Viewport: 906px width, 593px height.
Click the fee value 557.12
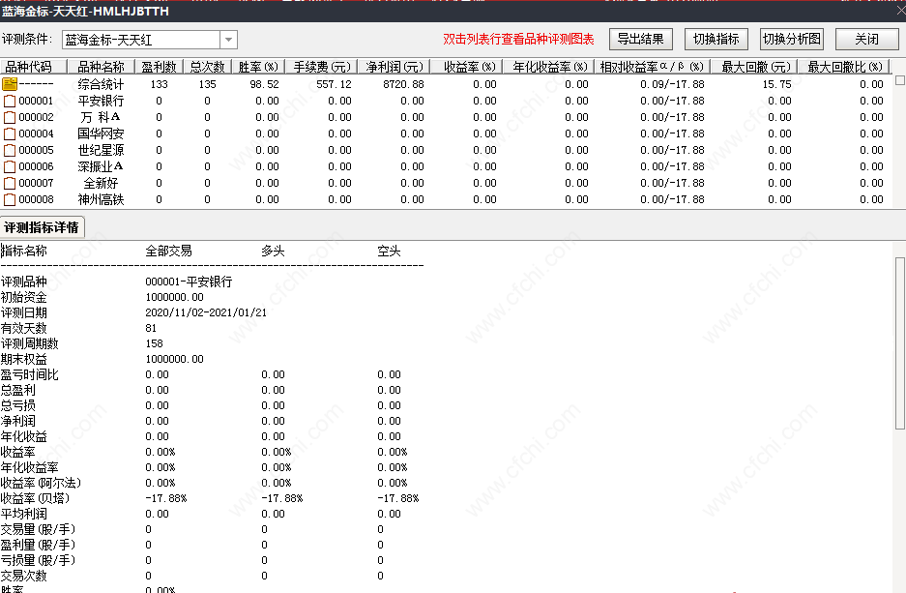coord(334,84)
